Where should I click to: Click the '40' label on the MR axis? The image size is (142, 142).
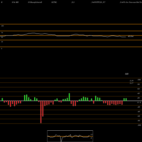(x=139, y=93)
